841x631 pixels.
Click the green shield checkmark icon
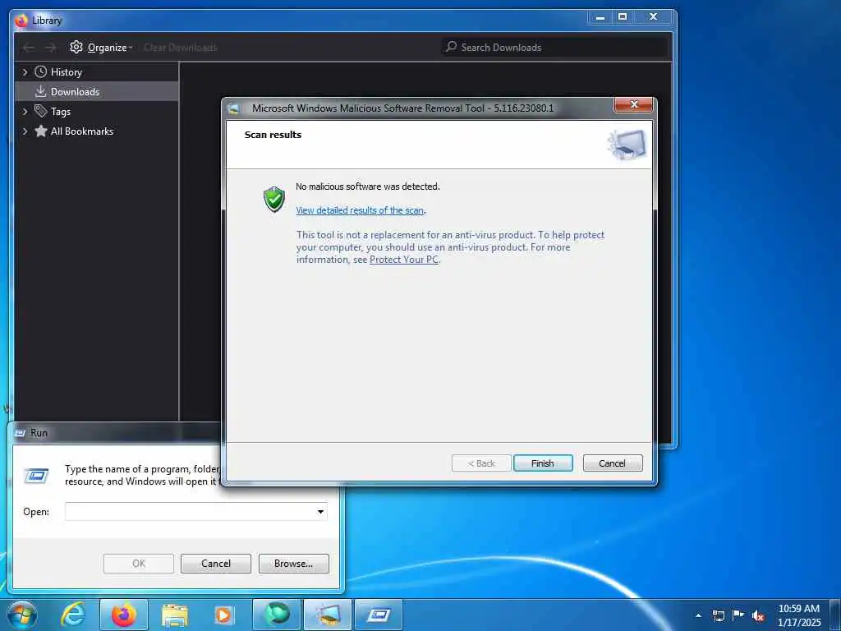click(x=274, y=199)
